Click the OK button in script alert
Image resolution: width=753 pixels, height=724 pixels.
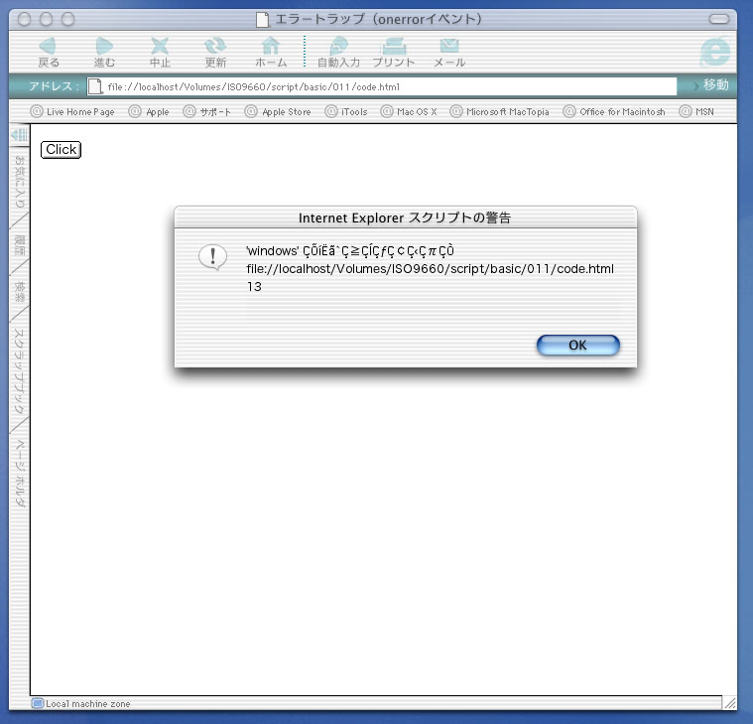coord(577,346)
